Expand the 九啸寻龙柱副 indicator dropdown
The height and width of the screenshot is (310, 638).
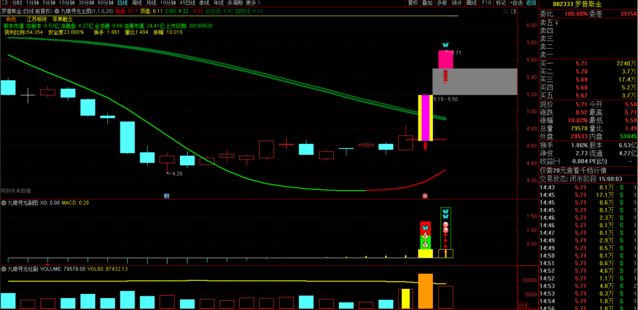point(4,268)
